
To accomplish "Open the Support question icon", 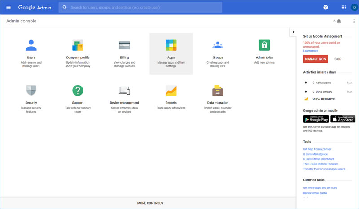I will 78,91.
